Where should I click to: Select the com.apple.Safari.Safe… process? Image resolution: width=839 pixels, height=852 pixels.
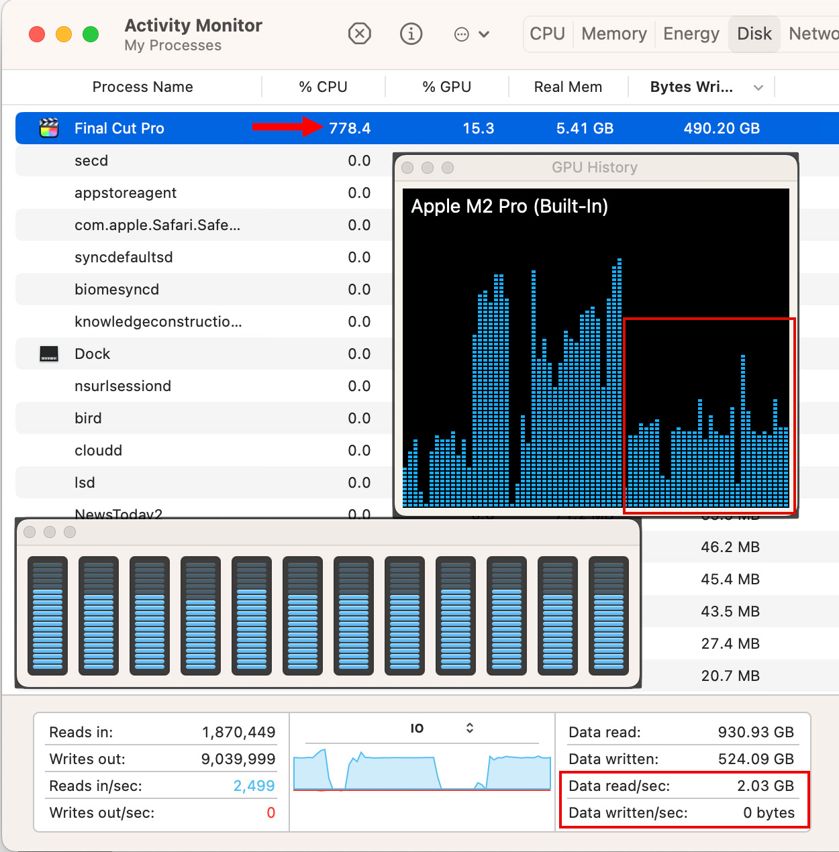tap(157, 225)
